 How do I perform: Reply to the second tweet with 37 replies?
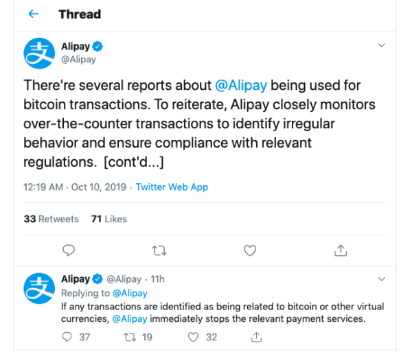67,337
